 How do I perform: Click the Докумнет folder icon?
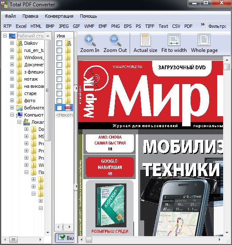click(x=19, y=65)
